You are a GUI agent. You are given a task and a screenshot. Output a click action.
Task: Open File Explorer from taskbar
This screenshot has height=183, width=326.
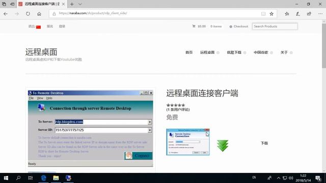(56, 178)
